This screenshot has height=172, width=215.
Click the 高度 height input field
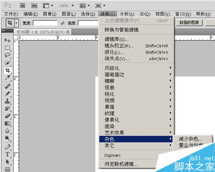(88, 23)
